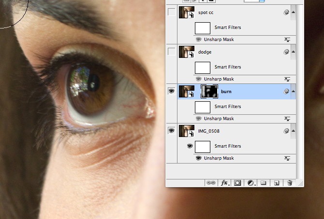324x219 pixels.
Task: Hide IMG_0508 Smart Filters visibility eye
Action: click(x=190, y=146)
